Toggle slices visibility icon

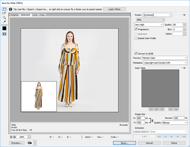pyautogui.click(x=4, y=34)
